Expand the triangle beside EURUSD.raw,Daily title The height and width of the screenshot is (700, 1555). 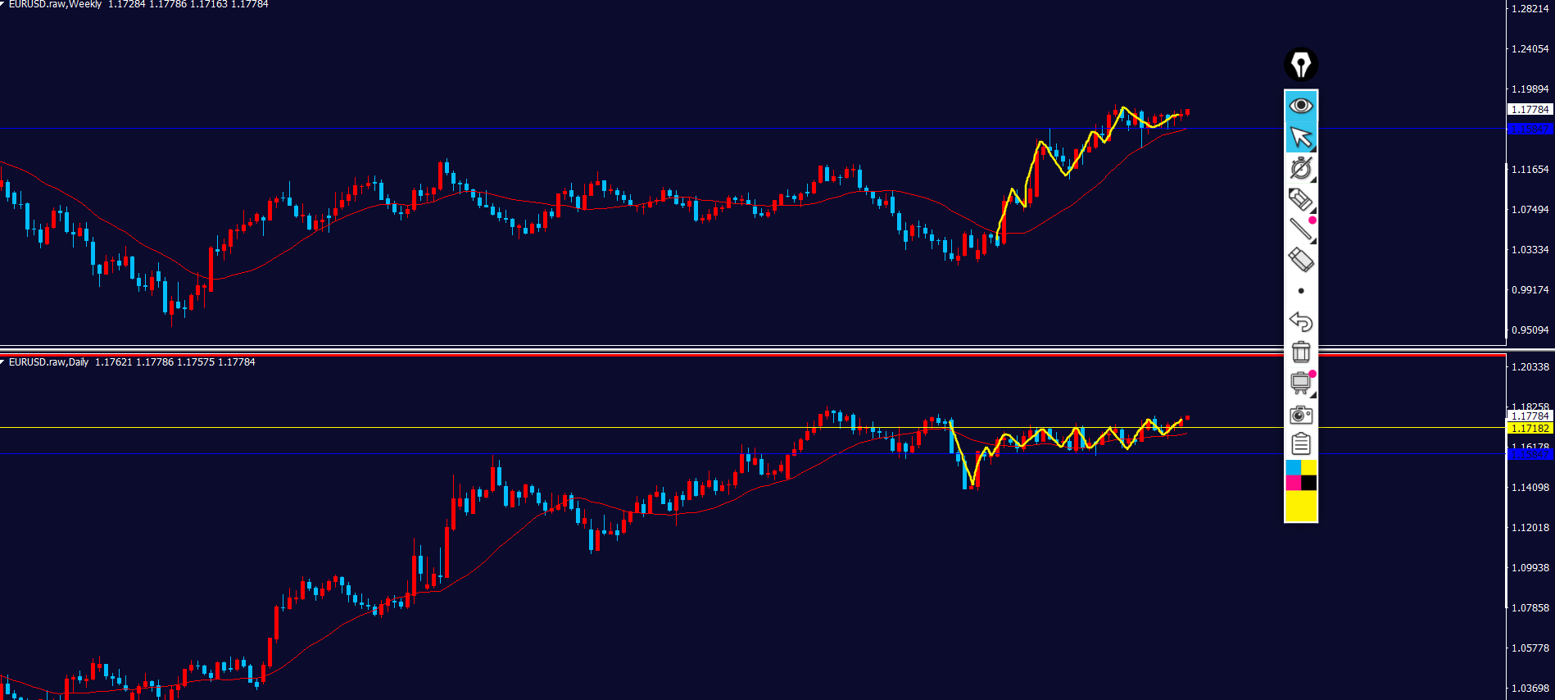[x=2, y=362]
